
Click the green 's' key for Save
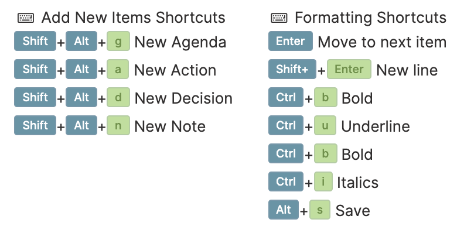coord(320,210)
